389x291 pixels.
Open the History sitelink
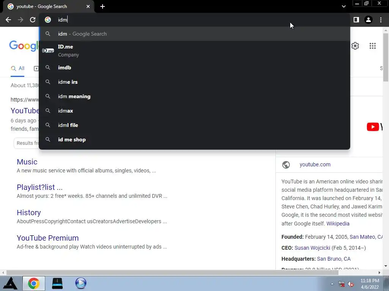tap(29, 213)
